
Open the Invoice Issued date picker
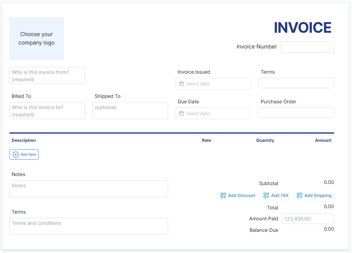pos(213,84)
